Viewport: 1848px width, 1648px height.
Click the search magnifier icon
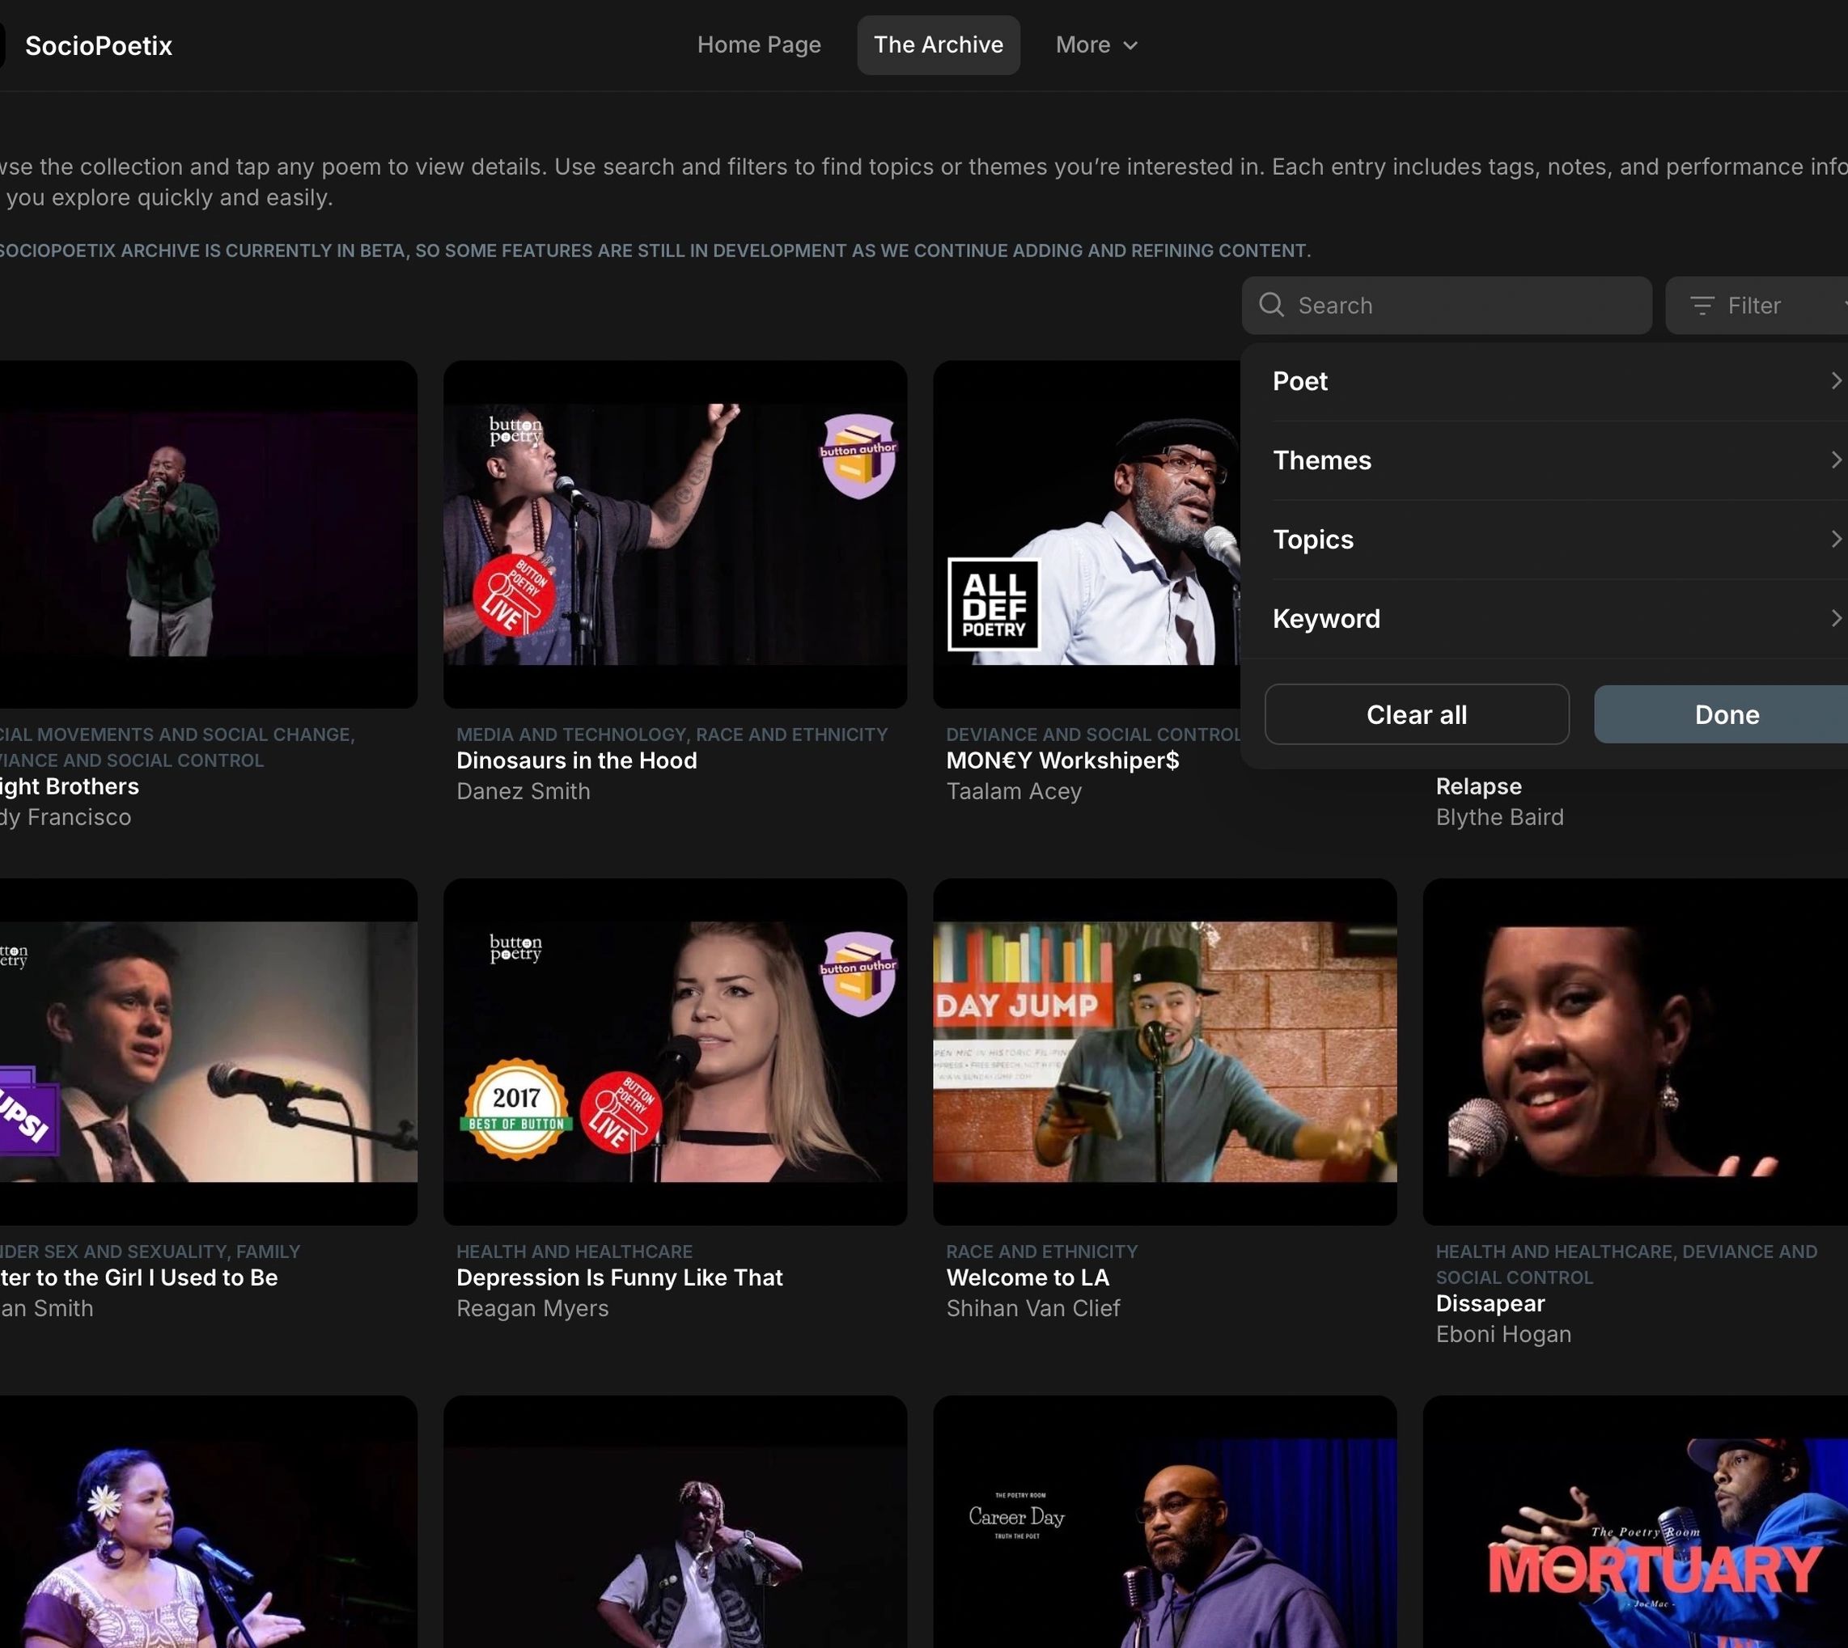pyautogui.click(x=1271, y=305)
